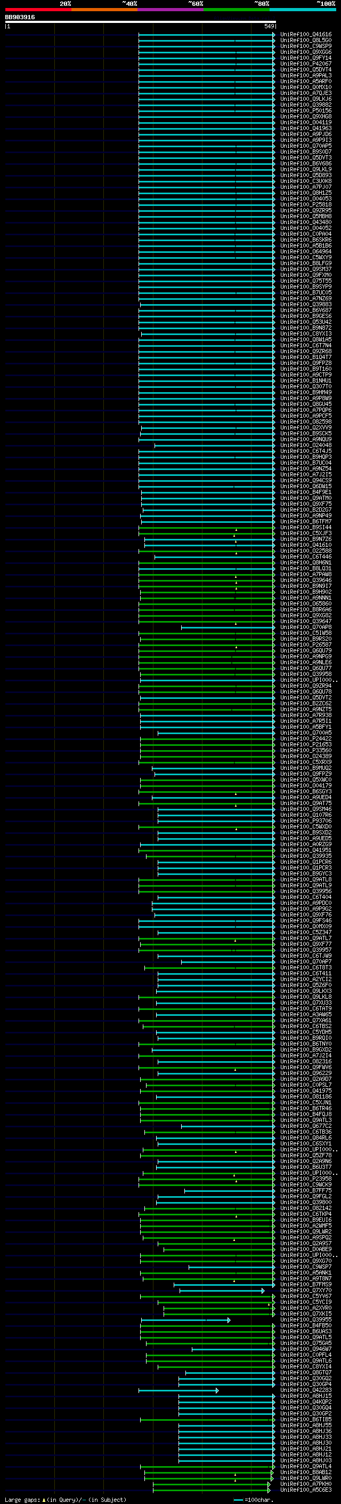Viewport: 341px width, 1504px height.
Task: Click the UniRef100_B6V686 label
Action: [x=305, y=163]
